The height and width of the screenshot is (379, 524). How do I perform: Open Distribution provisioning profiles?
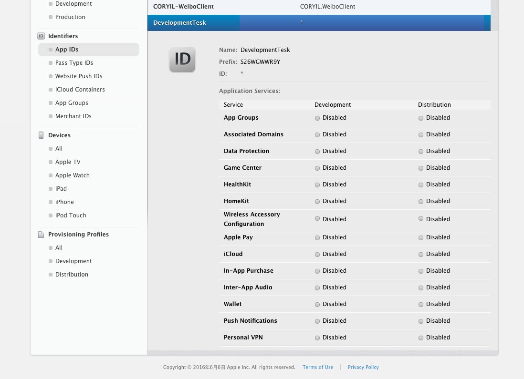pyautogui.click(x=72, y=275)
